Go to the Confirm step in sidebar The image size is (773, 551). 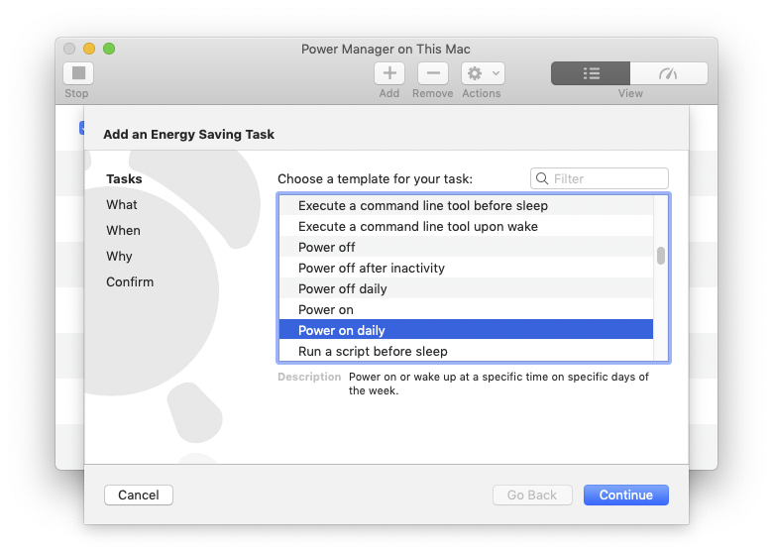pyautogui.click(x=130, y=281)
